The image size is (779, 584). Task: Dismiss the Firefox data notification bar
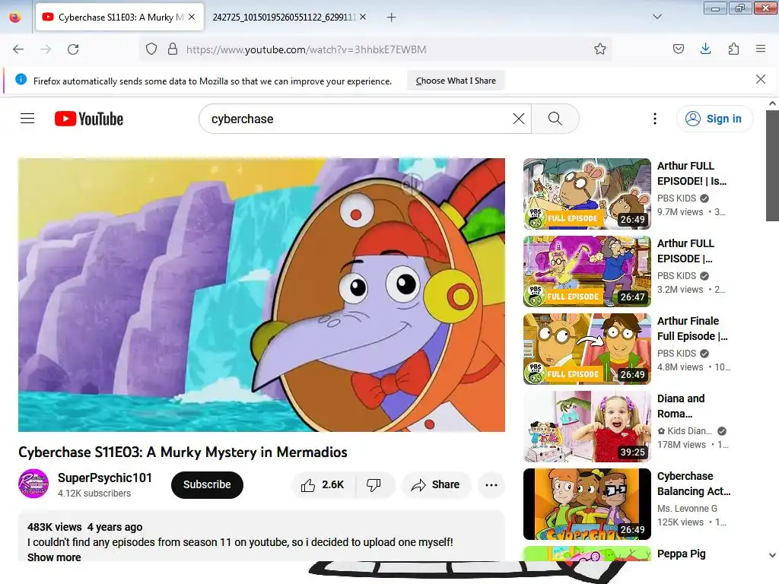pyautogui.click(x=761, y=79)
